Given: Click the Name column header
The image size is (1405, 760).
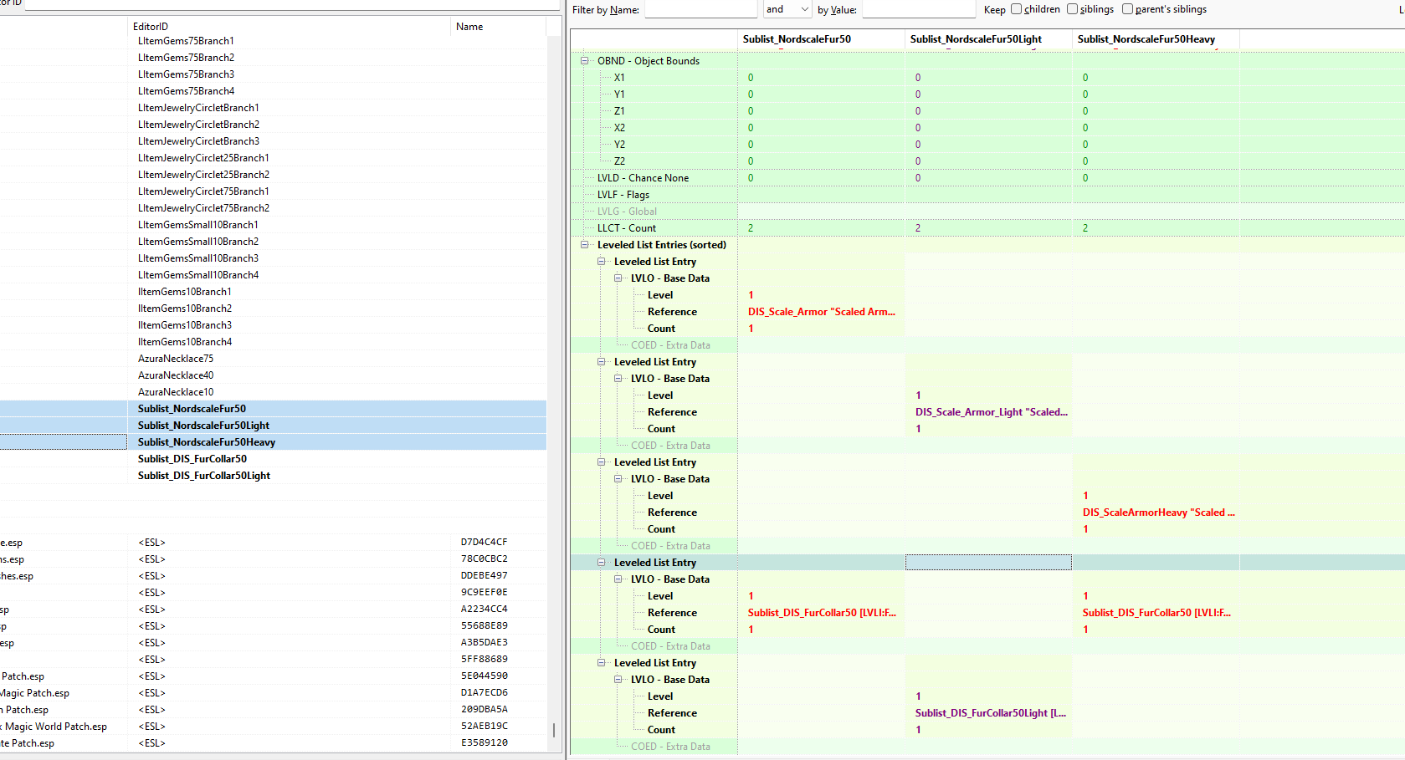Looking at the screenshot, I should (x=469, y=27).
